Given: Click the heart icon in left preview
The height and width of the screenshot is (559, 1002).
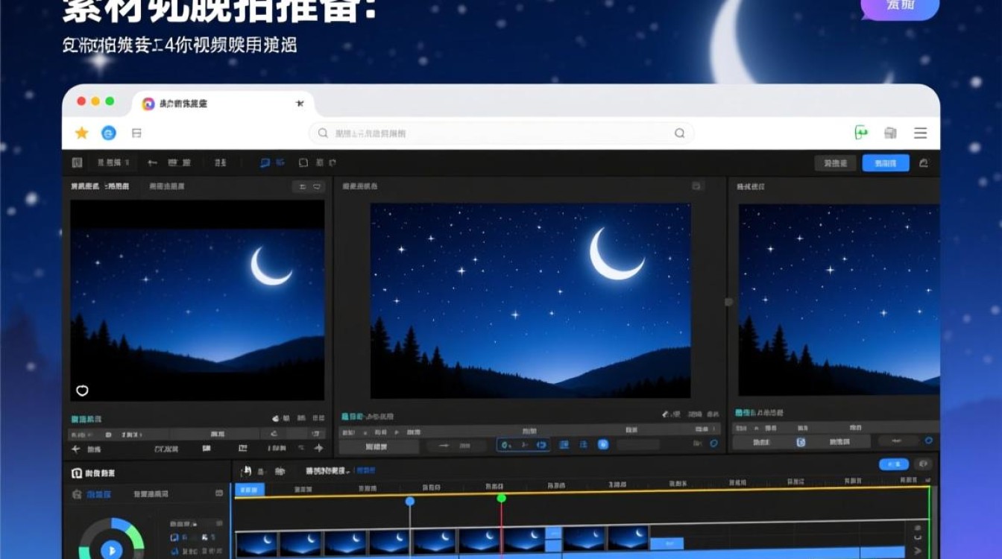Looking at the screenshot, I should (82, 391).
